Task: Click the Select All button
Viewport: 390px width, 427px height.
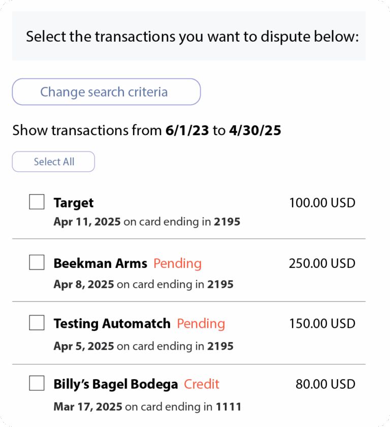Action: pyautogui.click(x=54, y=162)
